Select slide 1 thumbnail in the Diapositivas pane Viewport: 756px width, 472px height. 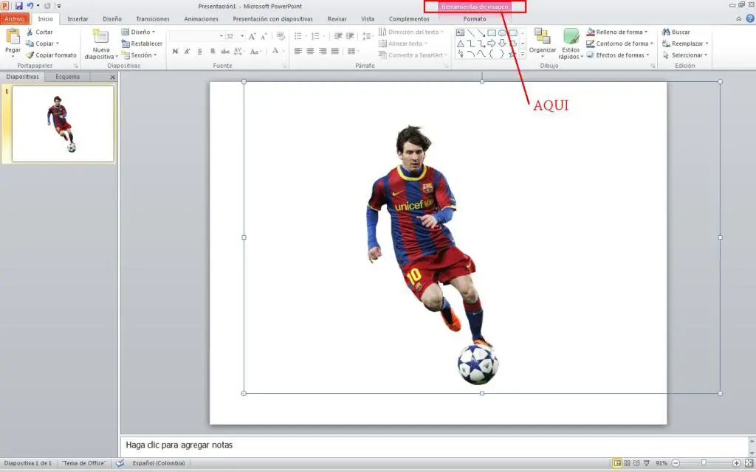63,124
